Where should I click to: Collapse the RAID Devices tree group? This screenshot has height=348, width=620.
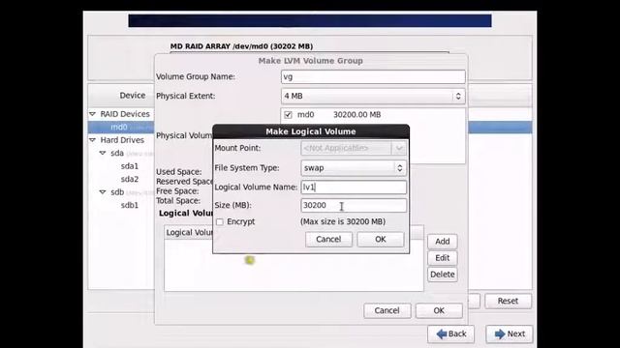93,114
